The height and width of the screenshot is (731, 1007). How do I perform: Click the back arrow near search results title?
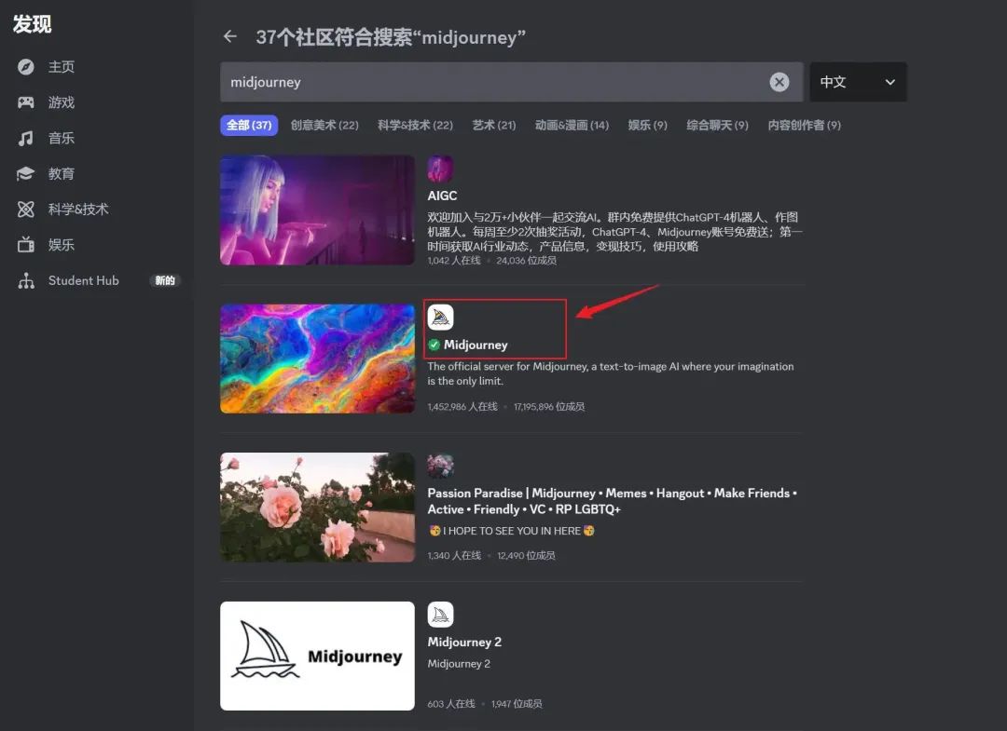click(229, 36)
